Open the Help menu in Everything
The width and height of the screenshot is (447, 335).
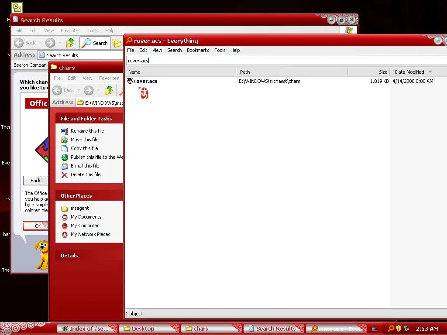click(x=235, y=50)
